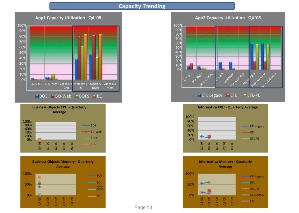Viewport: 299px width, 213px height.
Task: Click the 'Var to Q3 CPU' axis label in App1 chart
Action: coord(66,86)
